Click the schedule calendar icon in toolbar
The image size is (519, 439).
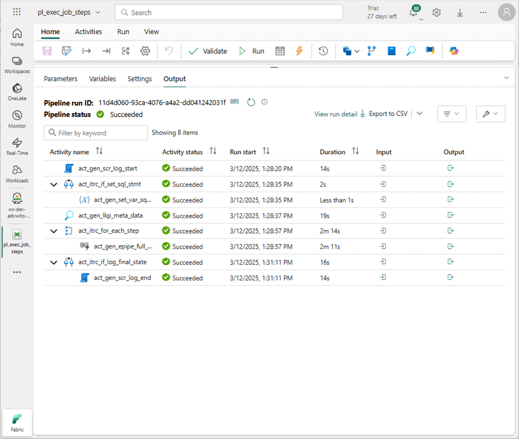[280, 51]
